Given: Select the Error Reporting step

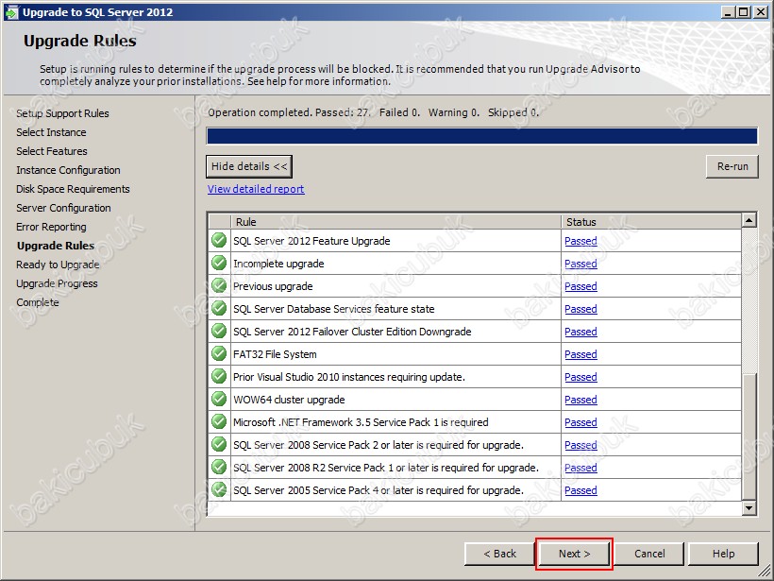Looking at the screenshot, I should [x=51, y=228].
